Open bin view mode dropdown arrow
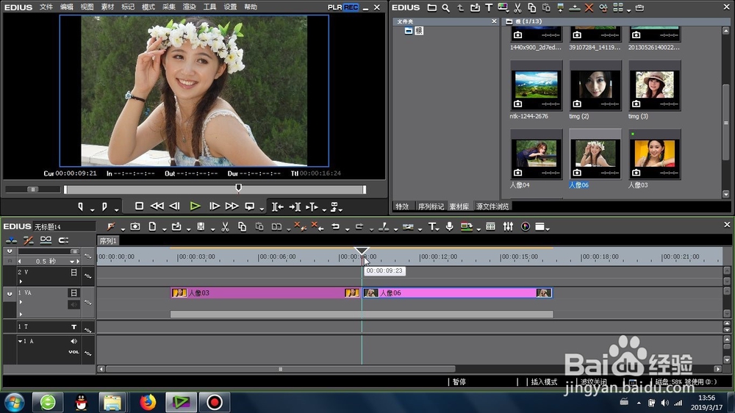This screenshot has width=735, height=413. pos(628,10)
